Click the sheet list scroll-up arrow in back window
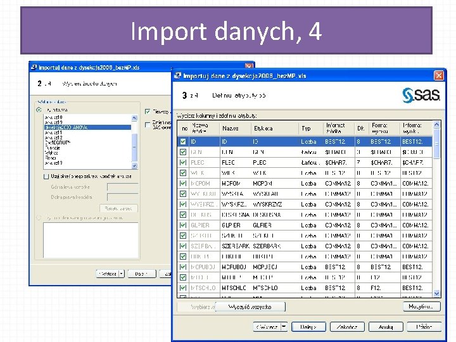 coord(134,118)
